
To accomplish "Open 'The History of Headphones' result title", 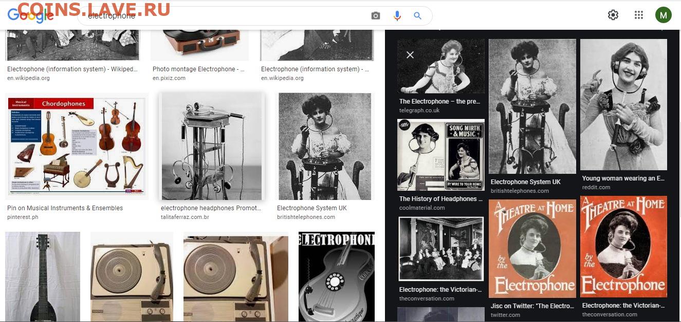I will [x=441, y=199].
